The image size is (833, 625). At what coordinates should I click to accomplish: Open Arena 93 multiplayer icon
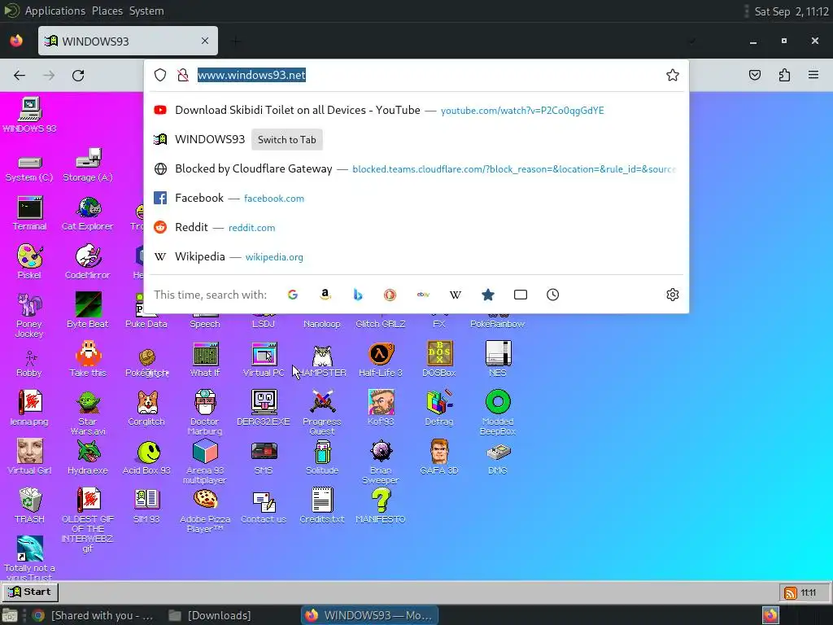pos(205,462)
